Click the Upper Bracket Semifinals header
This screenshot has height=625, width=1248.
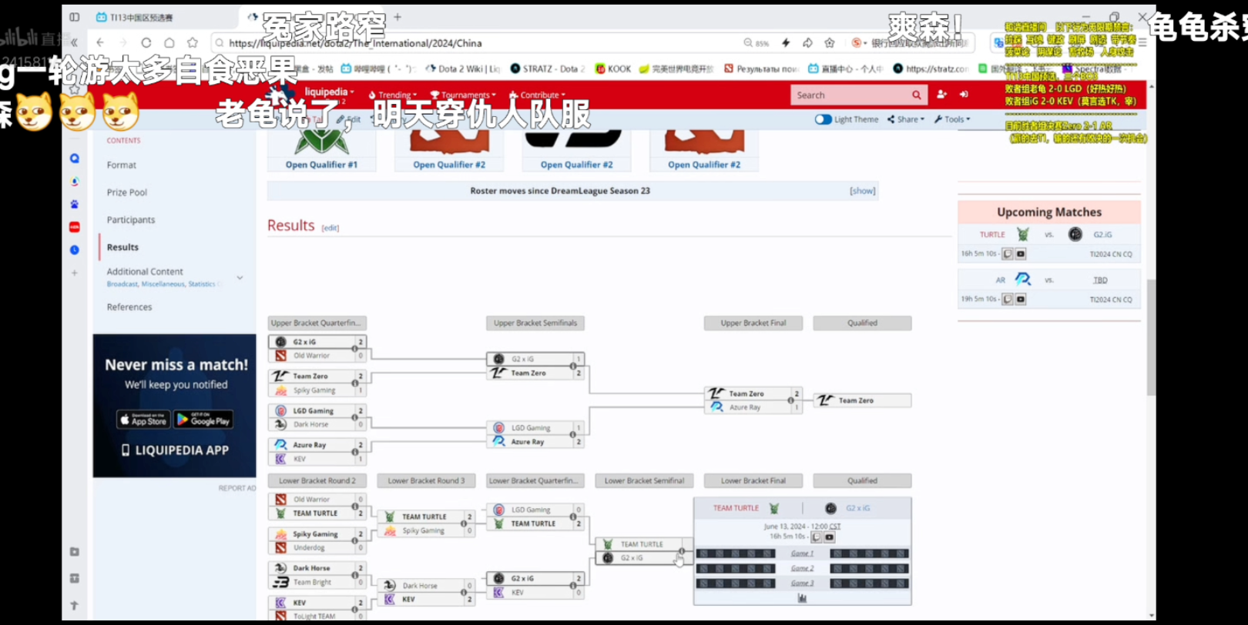tap(535, 323)
